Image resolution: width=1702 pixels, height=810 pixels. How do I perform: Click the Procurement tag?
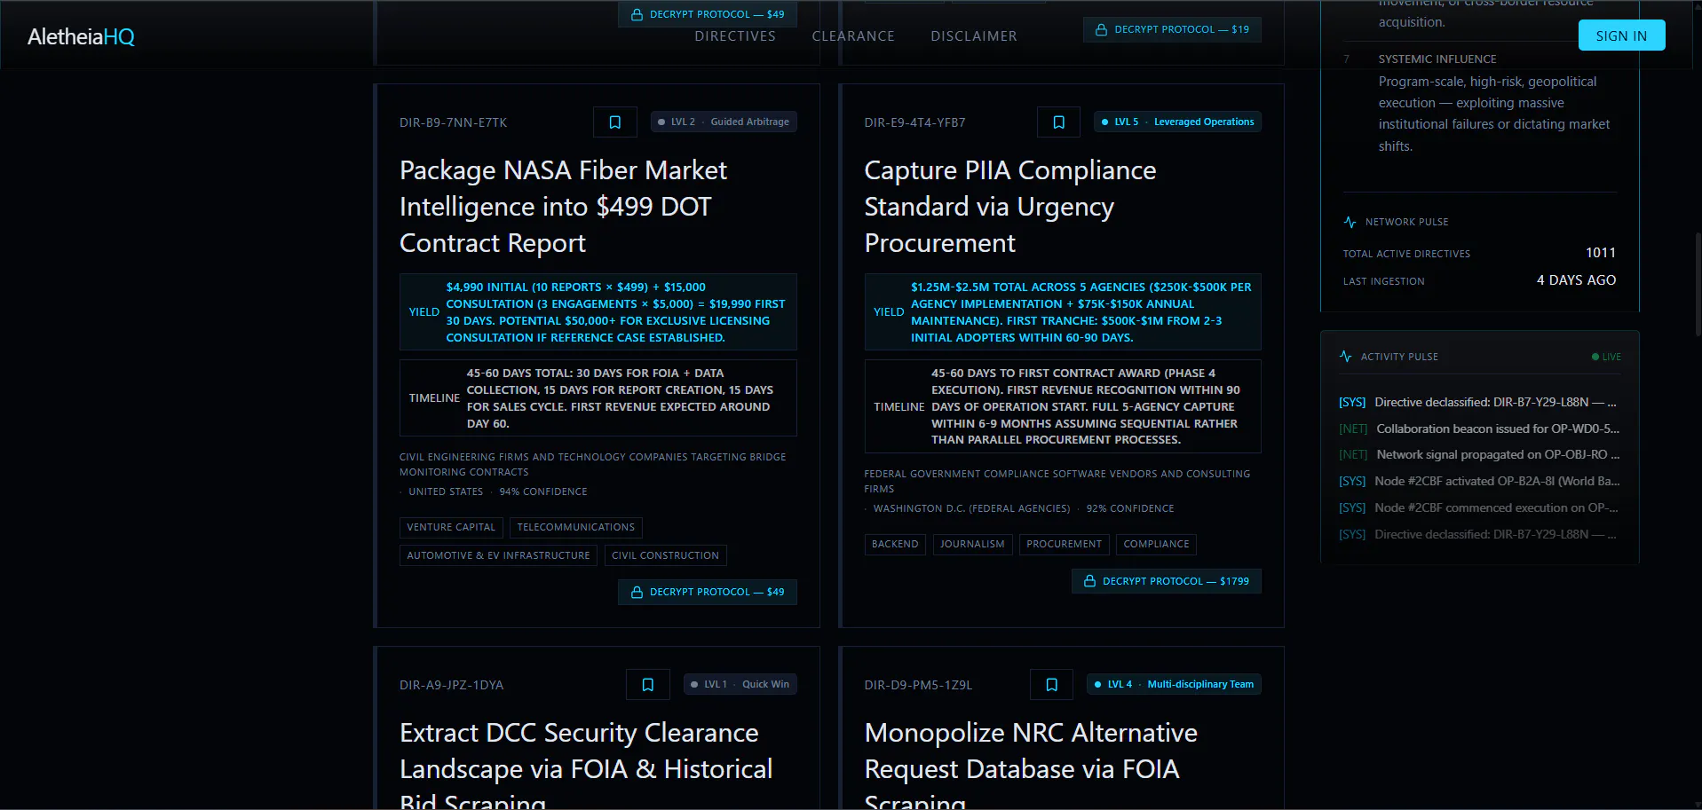pyautogui.click(x=1064, y=544)
